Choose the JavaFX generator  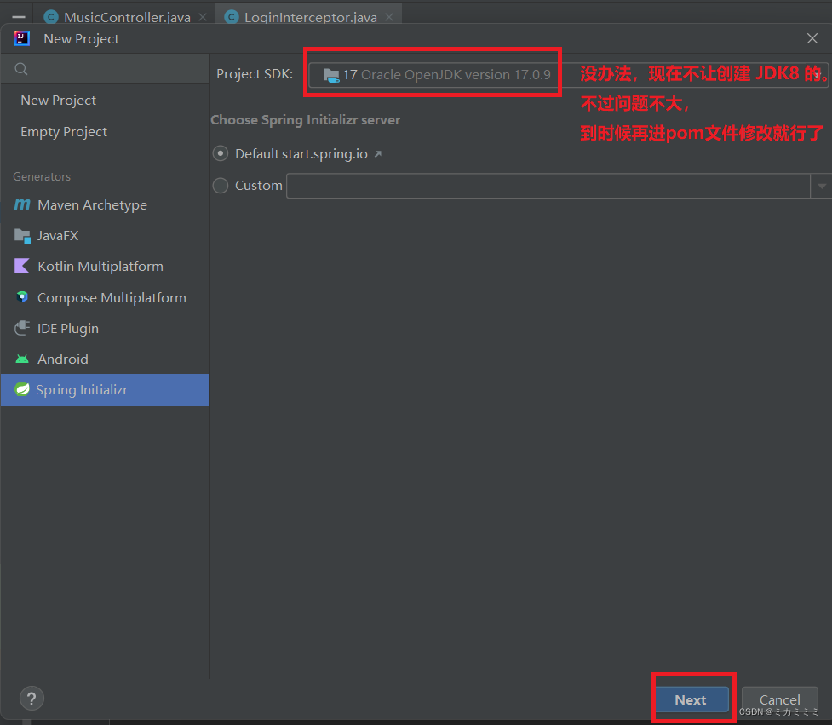[105, 236]
